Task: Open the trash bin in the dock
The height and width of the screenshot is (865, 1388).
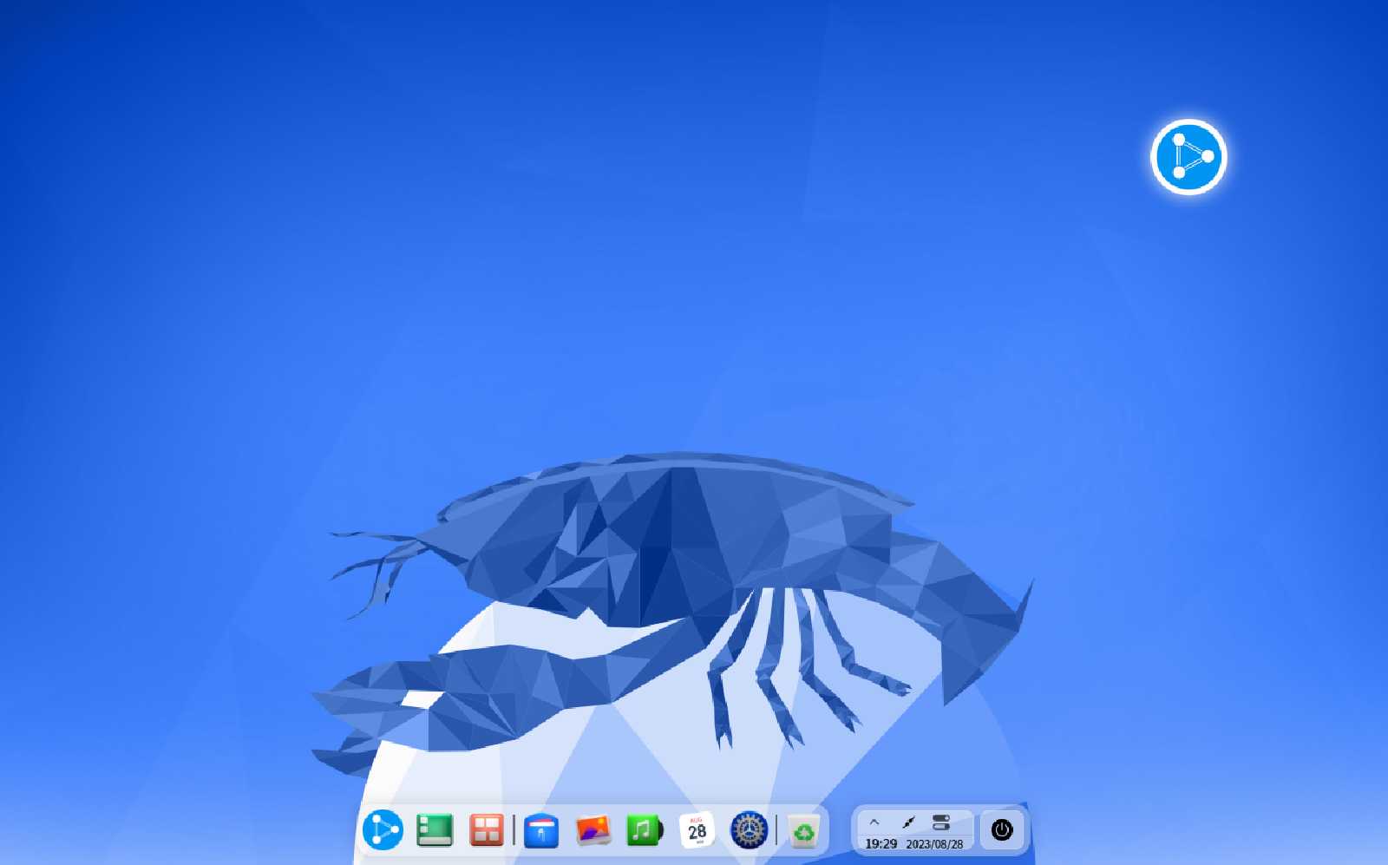Action: pyautogui.click(x=804, y=832)
